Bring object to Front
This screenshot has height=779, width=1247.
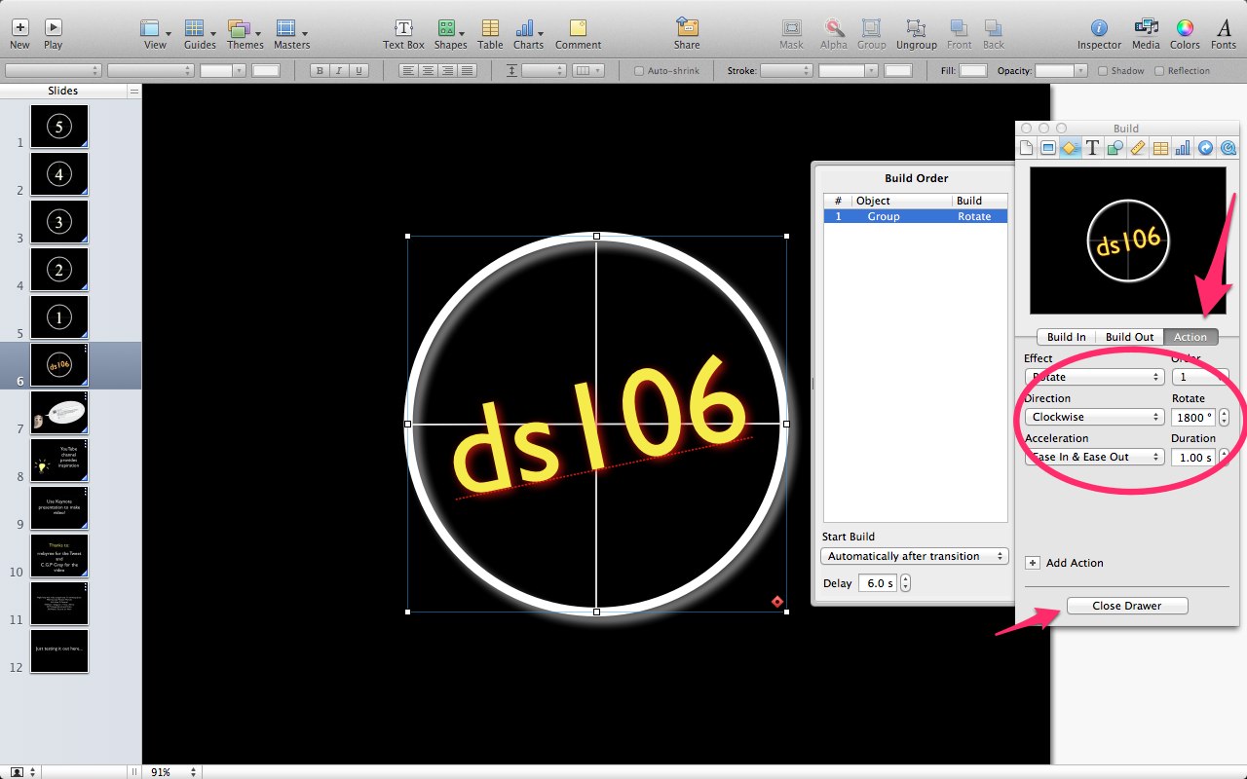tap(960, 34)
